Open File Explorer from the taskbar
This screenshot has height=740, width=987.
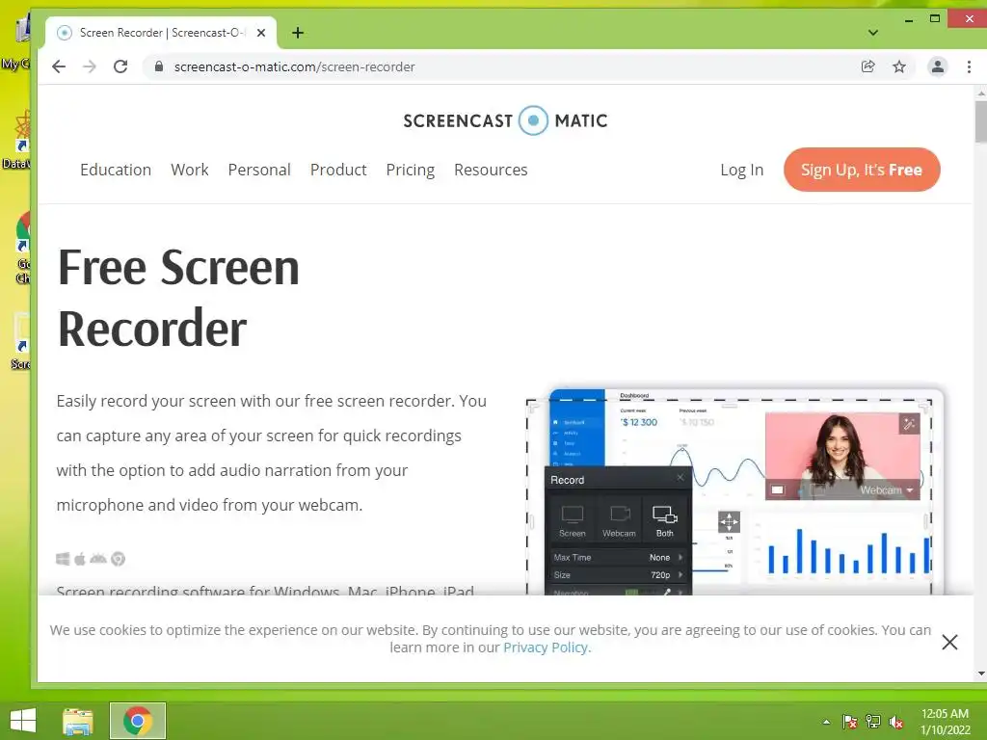(77, 721)
